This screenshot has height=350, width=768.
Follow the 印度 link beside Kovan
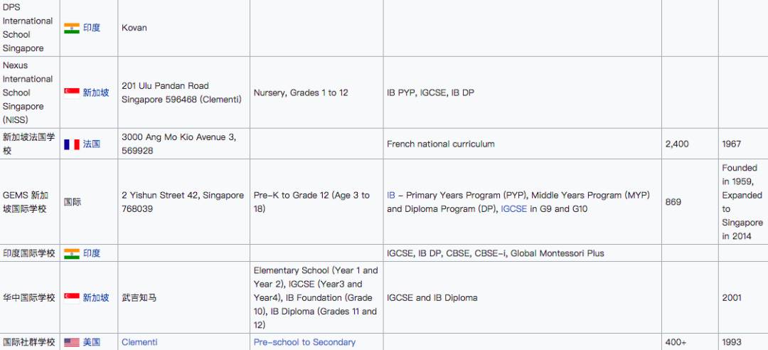pyautogui.click(x=92, y=28)
